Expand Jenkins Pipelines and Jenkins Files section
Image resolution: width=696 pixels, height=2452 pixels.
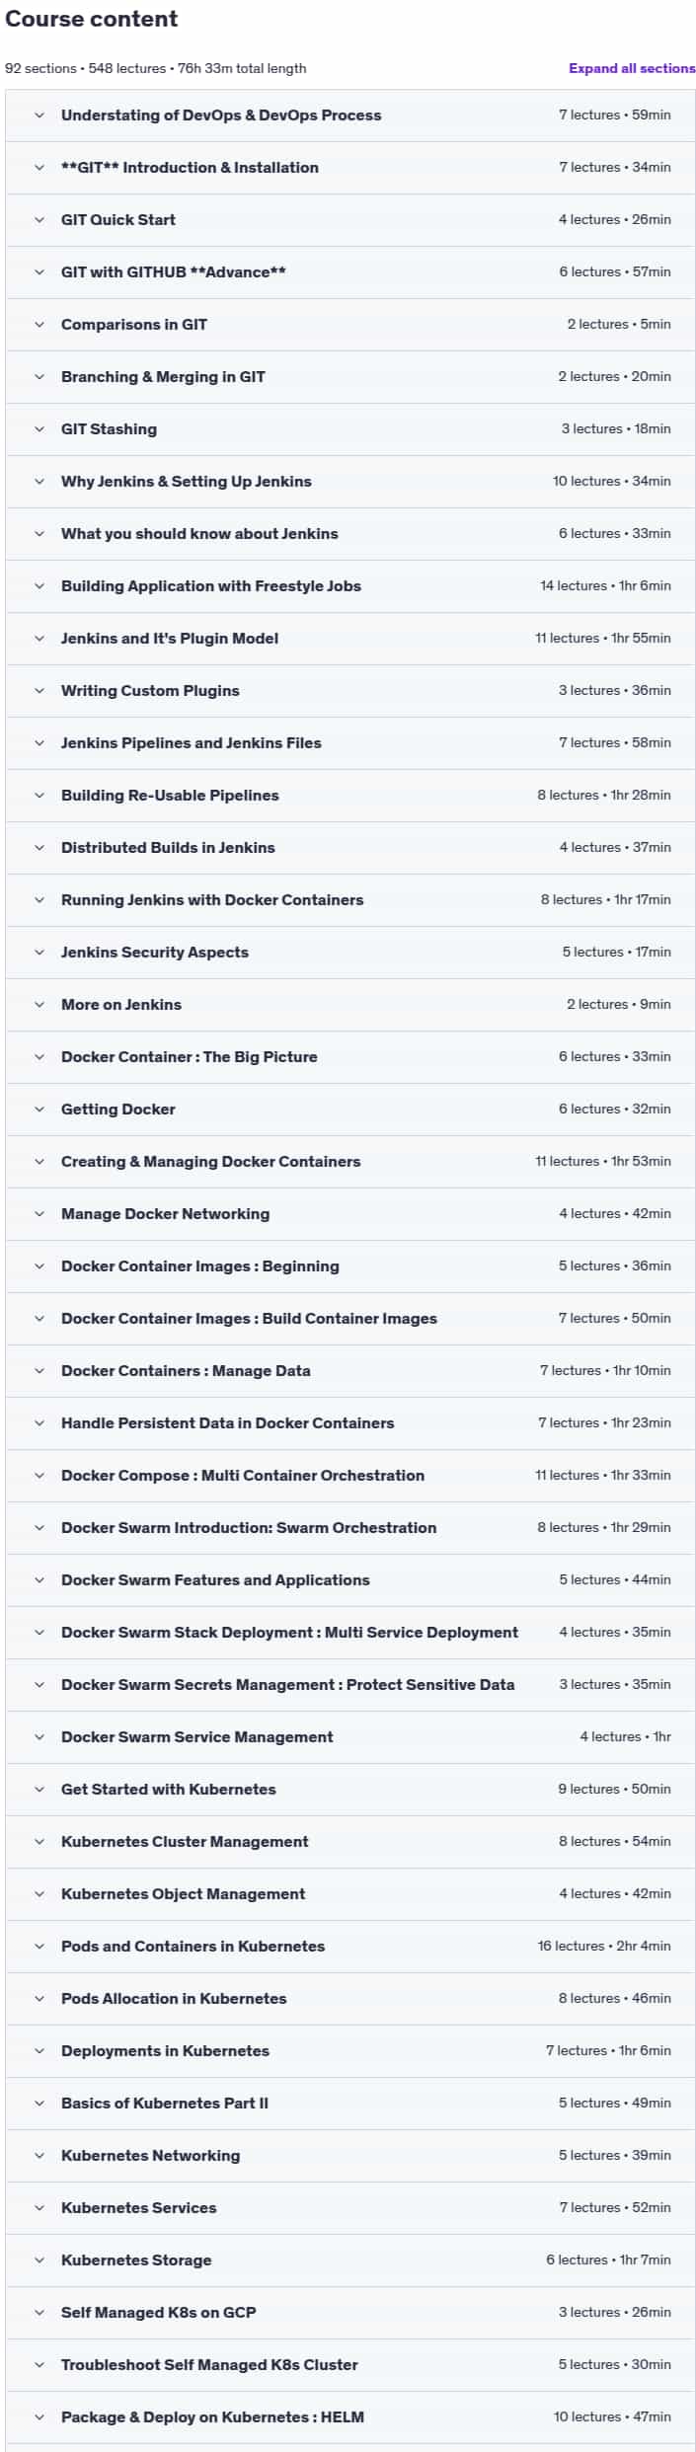[350, 743]
